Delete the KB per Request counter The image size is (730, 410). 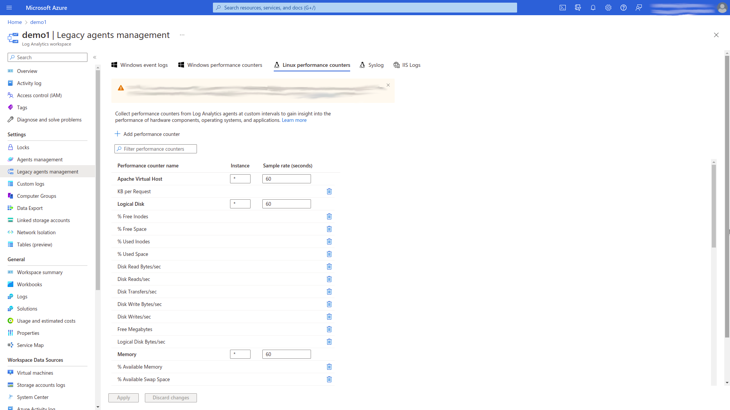pyautogui.click(x=329, y=191)
